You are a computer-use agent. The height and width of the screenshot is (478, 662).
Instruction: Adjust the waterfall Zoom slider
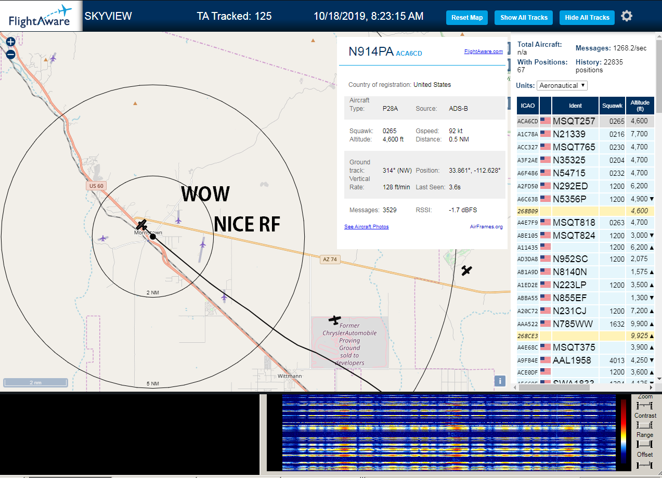point(645,405)
